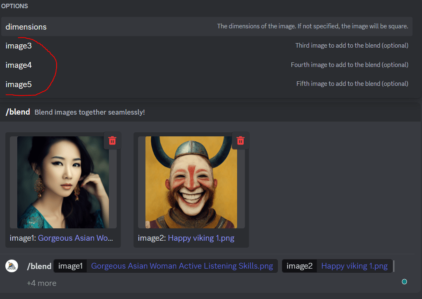422x299 pixels.
Task: Click the teal circle indicator
Action: coord(404,282)
